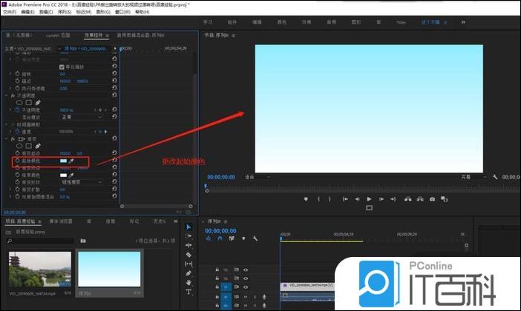This screenshot has width=521, height=311.
Task: Select the Razor tool
Action: pyautogui.click(x=189, y=255)
